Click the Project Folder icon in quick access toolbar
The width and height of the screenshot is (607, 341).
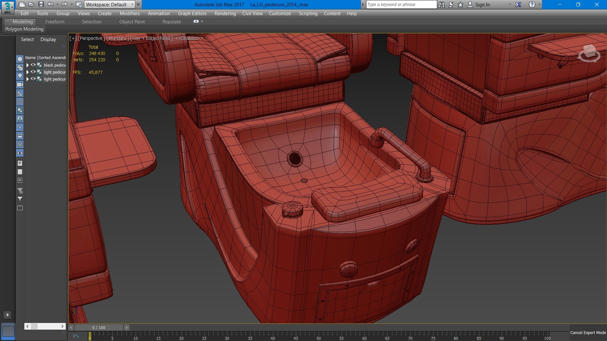click(79, 4)
